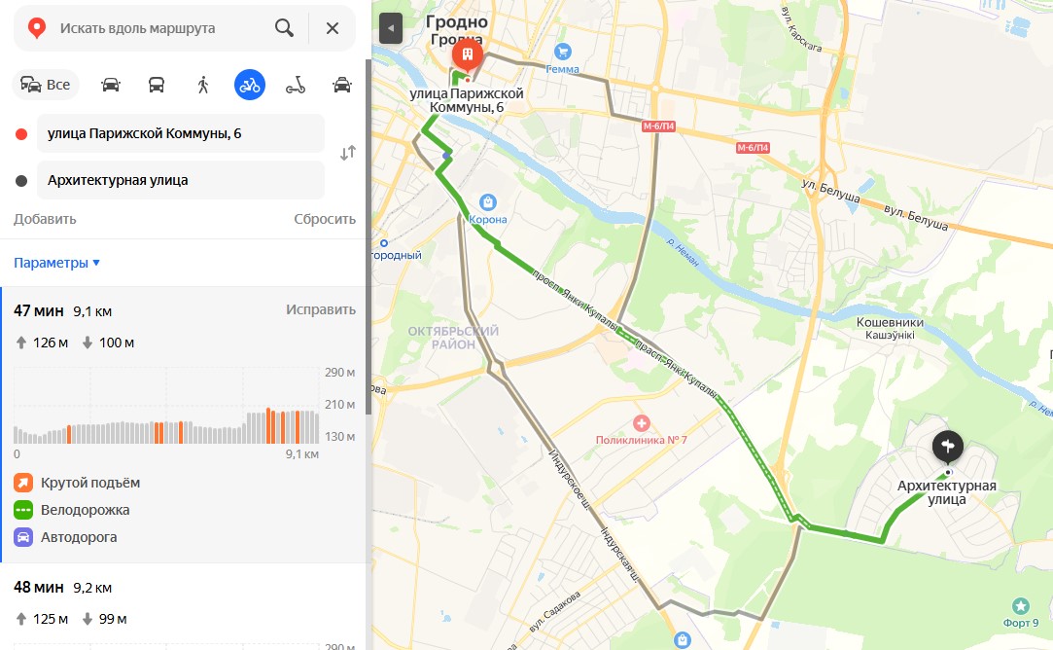Open the 'Исправить' correction link
The height and width of the screenshot is (650, 1053).
(320, 309)
